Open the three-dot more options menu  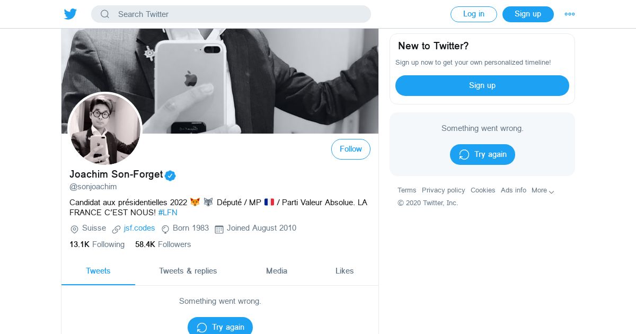pos(570,14)
